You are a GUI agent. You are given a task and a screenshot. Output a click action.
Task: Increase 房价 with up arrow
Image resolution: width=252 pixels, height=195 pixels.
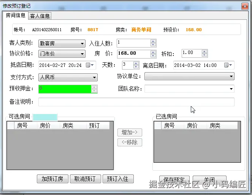[153, 52]
